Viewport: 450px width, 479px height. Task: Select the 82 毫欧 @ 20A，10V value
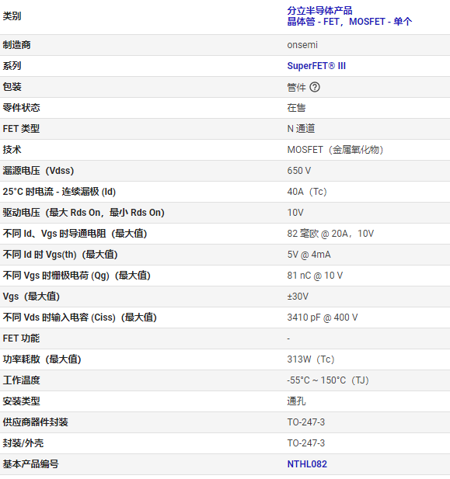tap(330, 234)
